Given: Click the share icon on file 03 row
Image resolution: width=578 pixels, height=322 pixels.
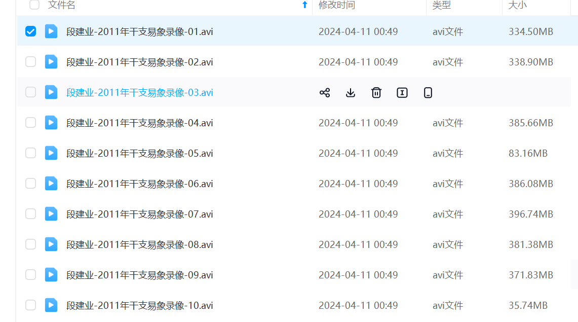Looking at the screenshot, I should pos(325,92).
